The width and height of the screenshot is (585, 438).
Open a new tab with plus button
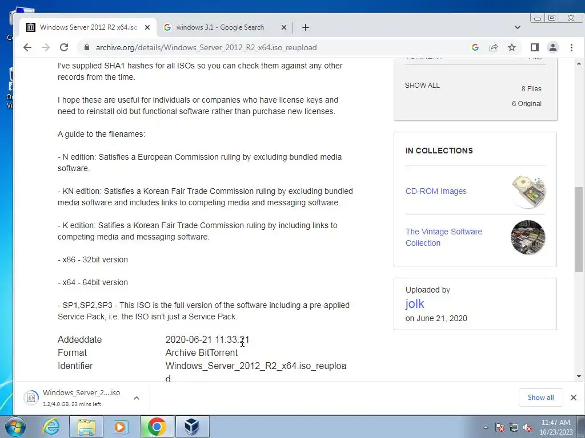(306, 27)
